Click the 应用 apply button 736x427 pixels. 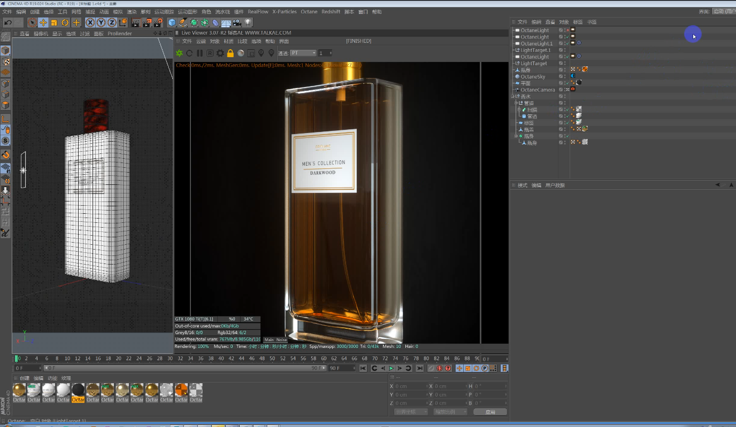490,412
